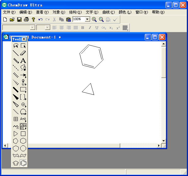Open the 文件(F) menu
Image resolution: width=188 pixels, height=176 pixels.
pos(9,12)
